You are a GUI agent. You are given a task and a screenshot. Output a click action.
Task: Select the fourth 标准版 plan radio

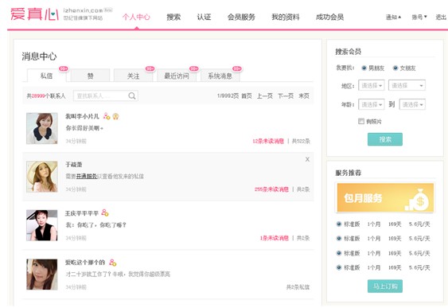pos(339,267)
